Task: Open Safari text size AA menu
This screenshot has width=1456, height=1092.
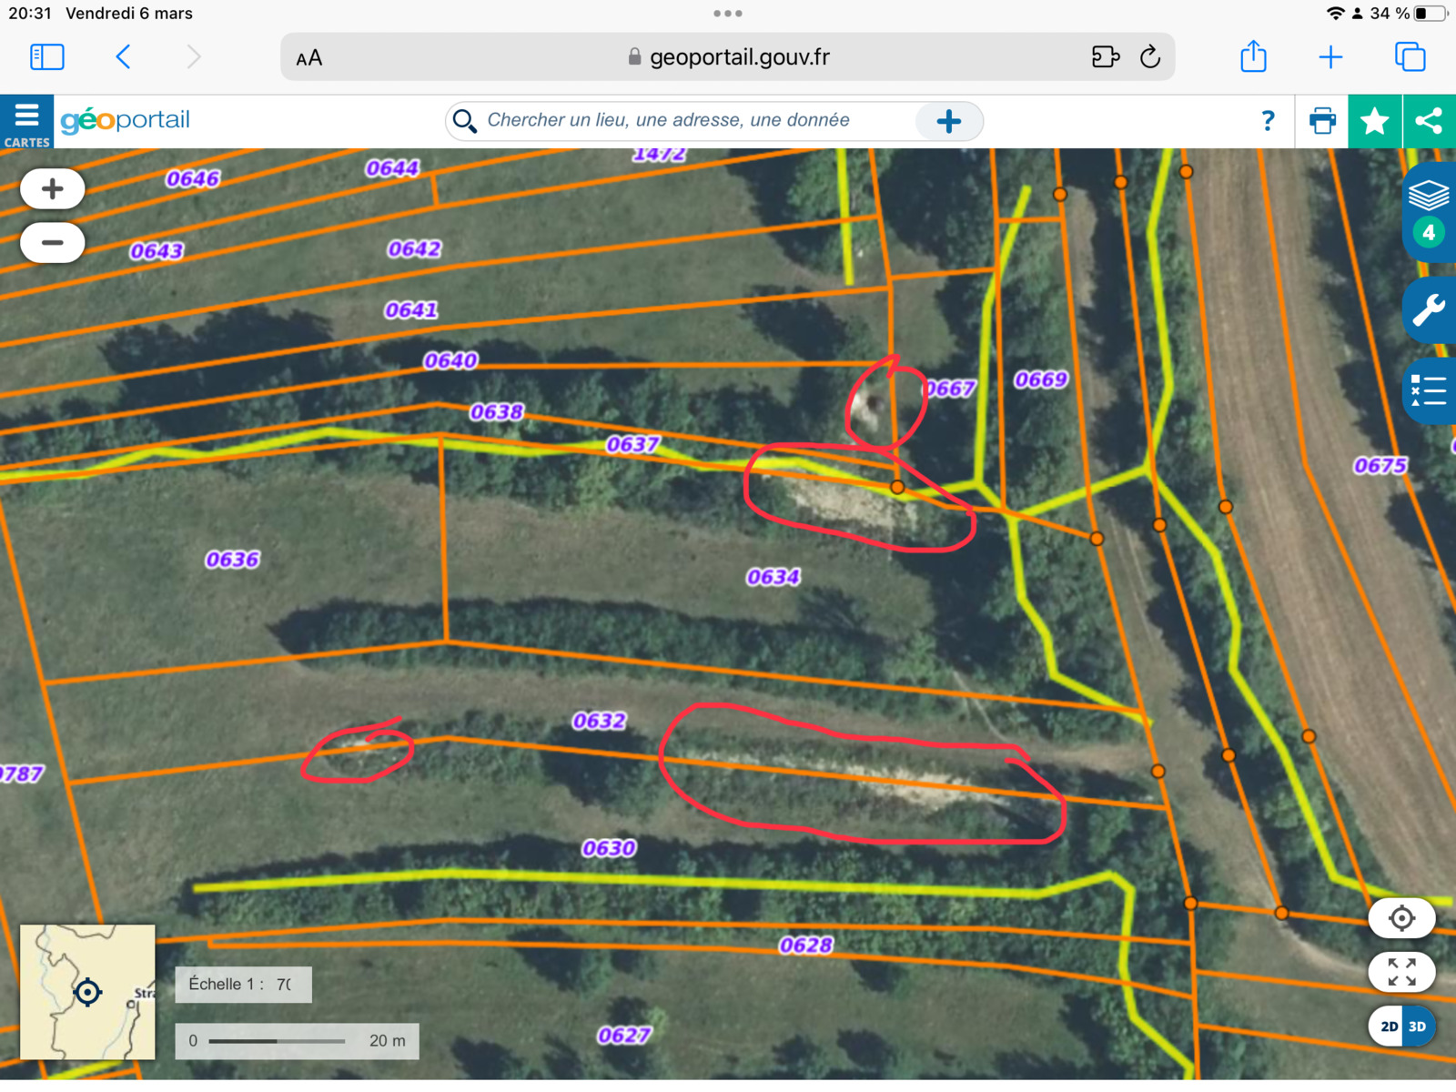Action: 309,58
